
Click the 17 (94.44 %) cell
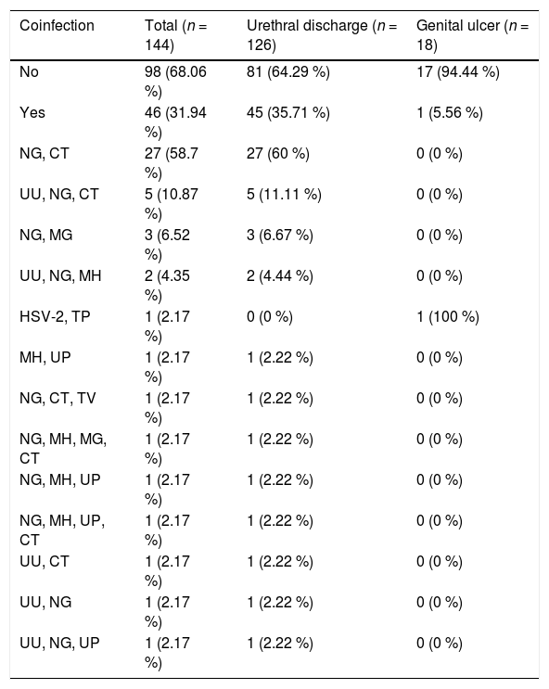point(458,71)
